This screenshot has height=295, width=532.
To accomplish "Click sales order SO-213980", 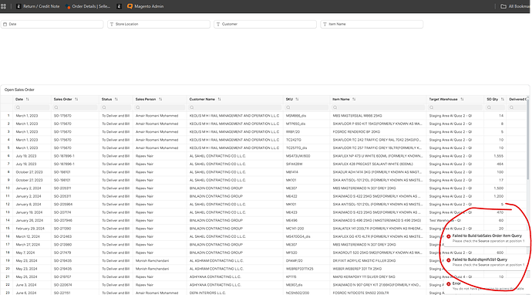I will tap(62, 244).
